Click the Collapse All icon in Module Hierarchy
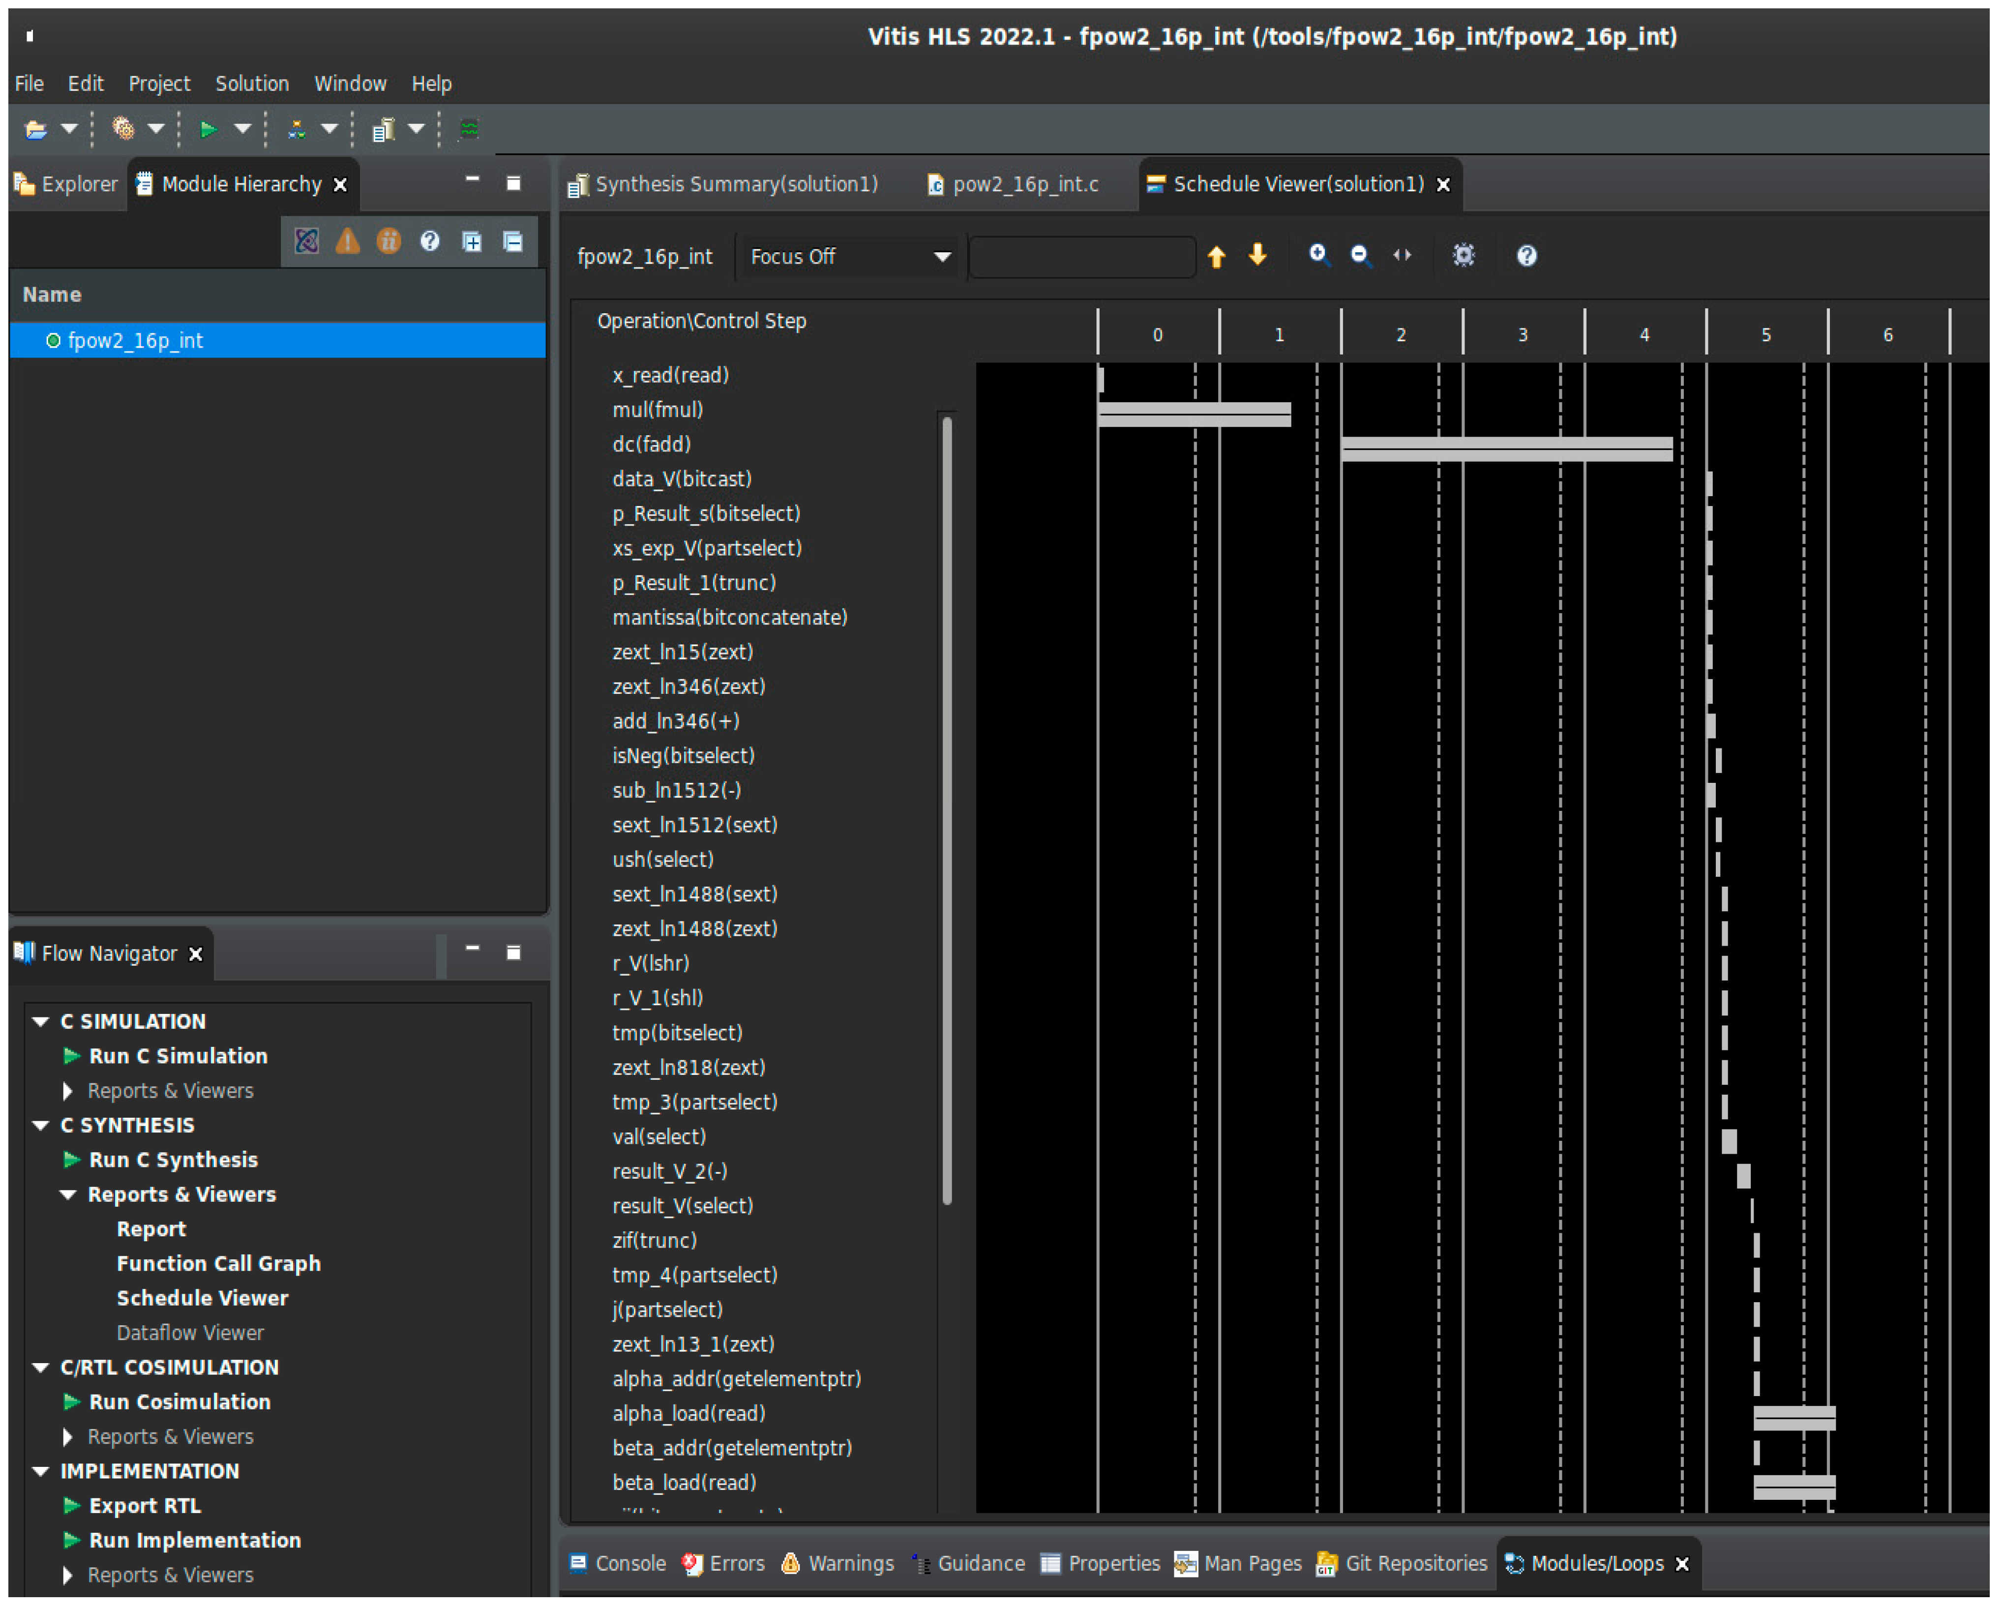The image size is (2004, 1608). click(x=513, y=241)
